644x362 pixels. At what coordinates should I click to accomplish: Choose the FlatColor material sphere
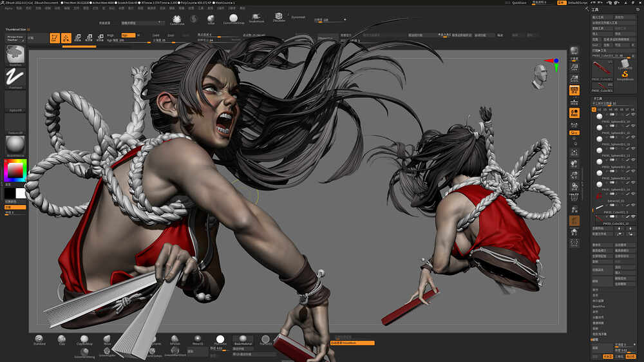tap(220, 340)
